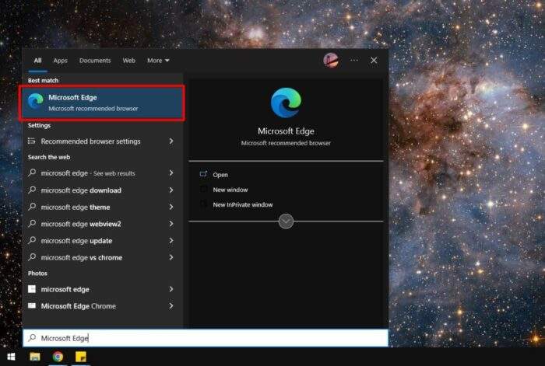The height and width of the screenshot is (366, 545).
Task: Click the search box containing 'Microsoft Edge'
Action: 206,338
